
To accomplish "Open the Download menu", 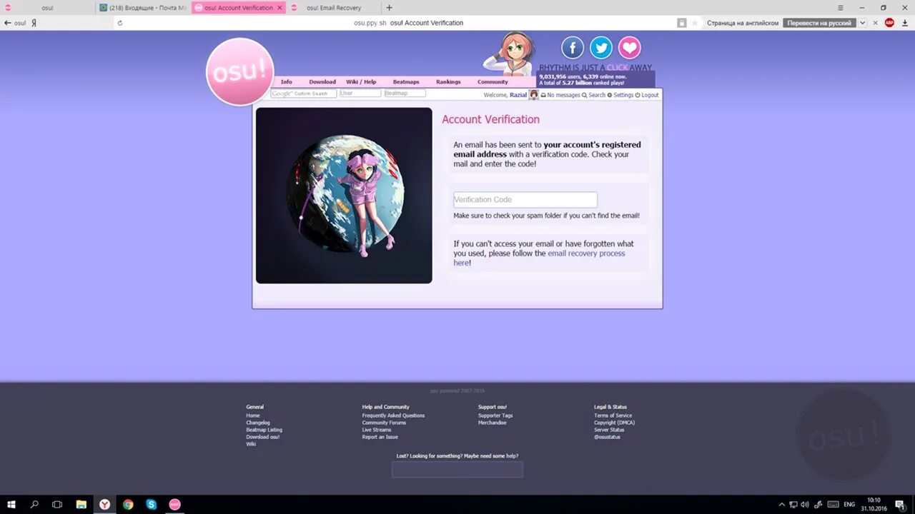I will (x=322, y=82).
